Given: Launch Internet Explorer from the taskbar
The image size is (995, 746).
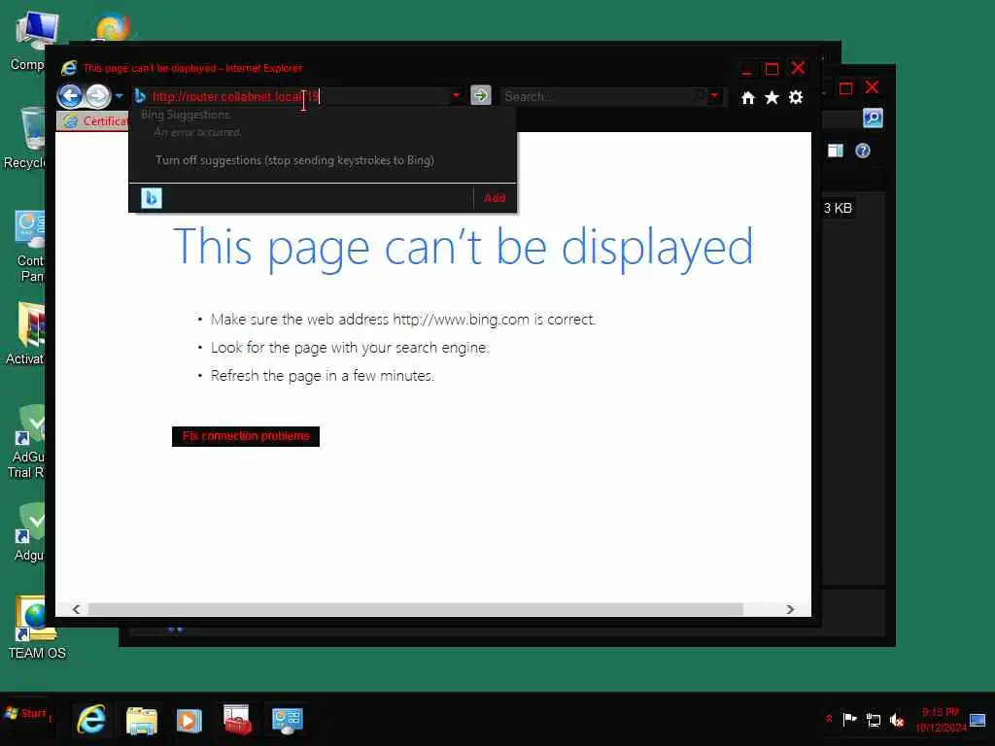Looking at the screenshot, I should (x=91, y=720).
